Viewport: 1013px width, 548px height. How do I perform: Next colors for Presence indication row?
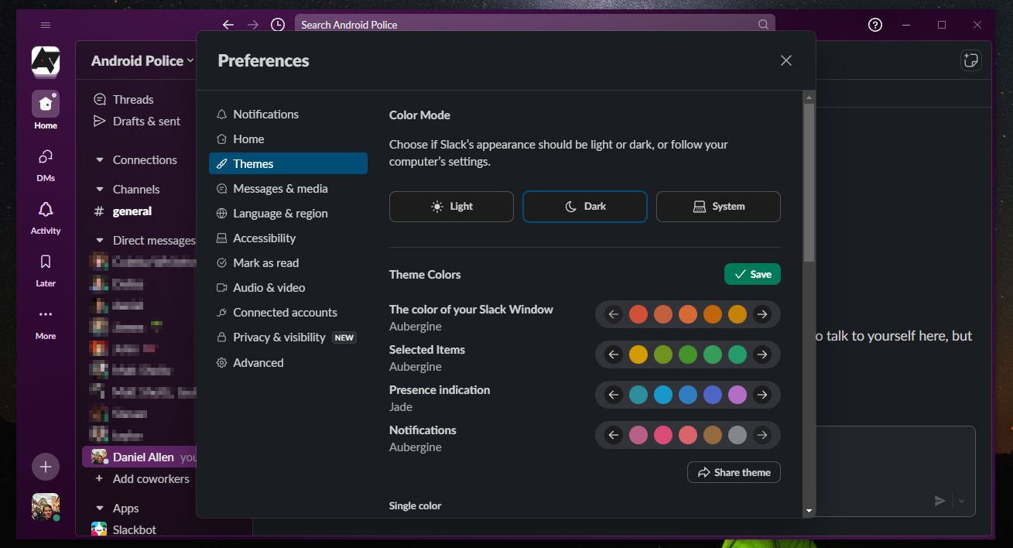pyautogui.click(x=762, y=395)
